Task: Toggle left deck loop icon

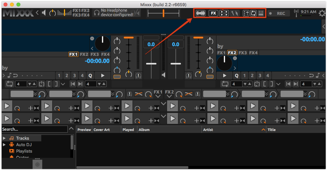Action: (x=10, y=84)
